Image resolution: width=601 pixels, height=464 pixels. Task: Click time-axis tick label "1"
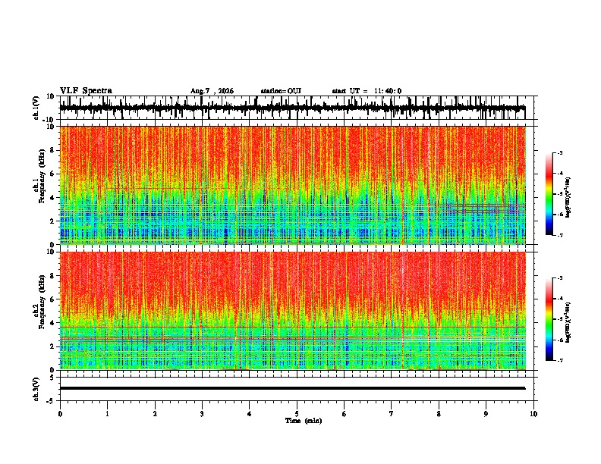click(x=107, y=414)
